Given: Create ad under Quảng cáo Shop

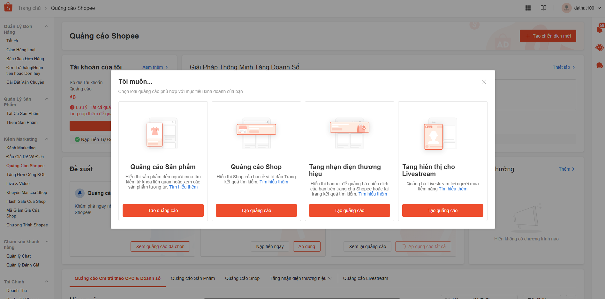Looking at the screenshot, I should [x=256, y=210].
